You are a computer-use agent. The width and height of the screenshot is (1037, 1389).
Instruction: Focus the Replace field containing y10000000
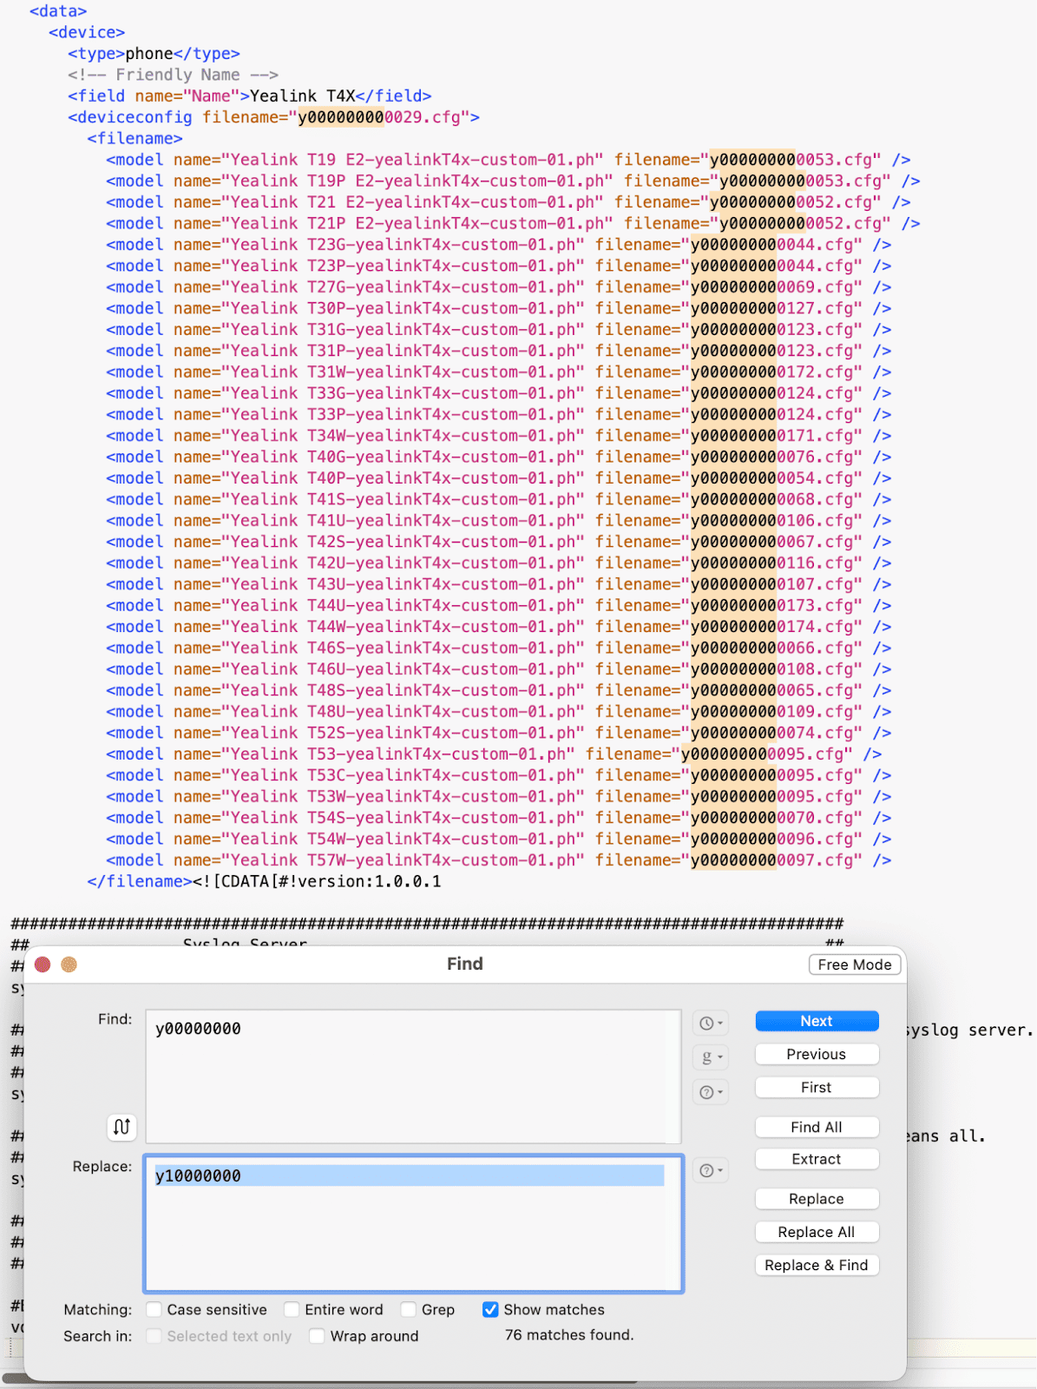[413, 1223]
